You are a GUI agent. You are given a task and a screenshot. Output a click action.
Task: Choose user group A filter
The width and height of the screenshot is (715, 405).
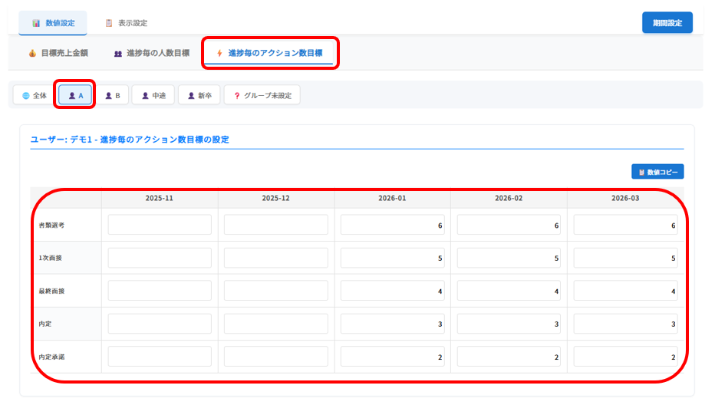click(75, 95)
